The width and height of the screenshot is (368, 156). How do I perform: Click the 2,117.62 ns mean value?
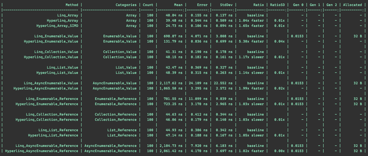(x=171, y=83)
